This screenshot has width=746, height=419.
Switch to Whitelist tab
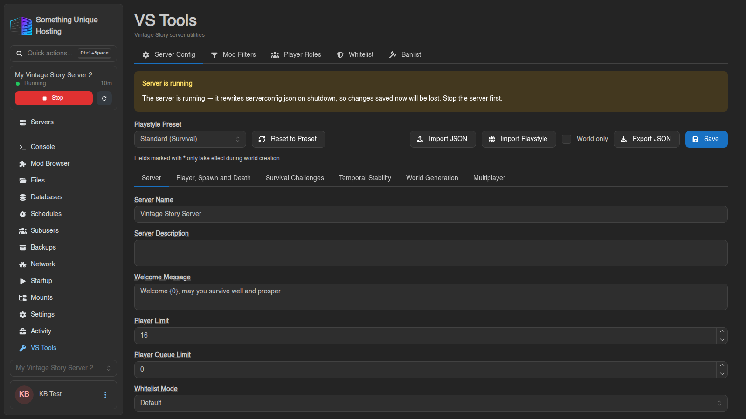(x=355, y=54)
